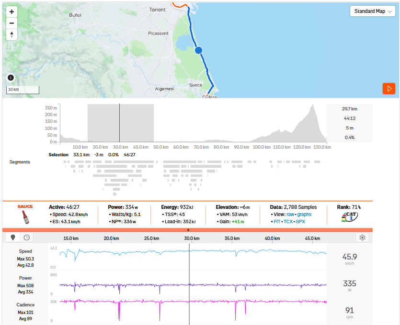Click the blue position marker on map
Image resolution: width=400 pixels, height=325 pixels.
point(199,50)
